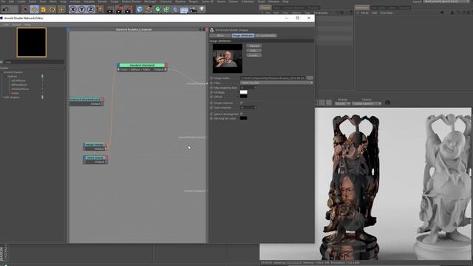The image size is (473, 266).
Task: Switch to the Basic tab
Action: coord(220,35)
